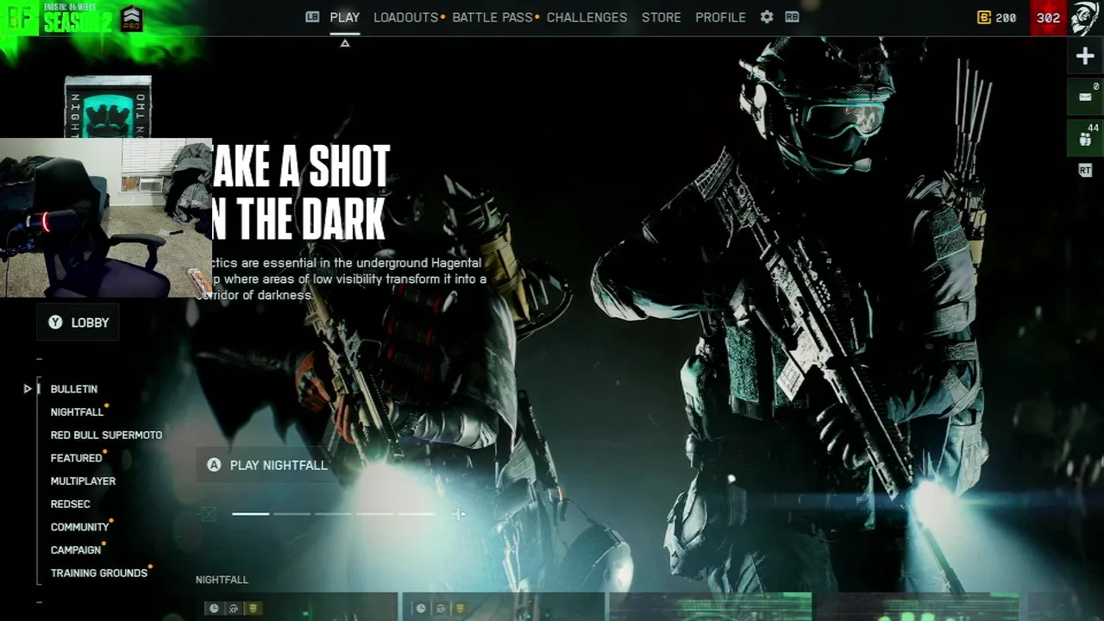Open the LOBBY button
Image resolution: width=1104 pixels, height=621 pixels.
(x=78, y=323)
